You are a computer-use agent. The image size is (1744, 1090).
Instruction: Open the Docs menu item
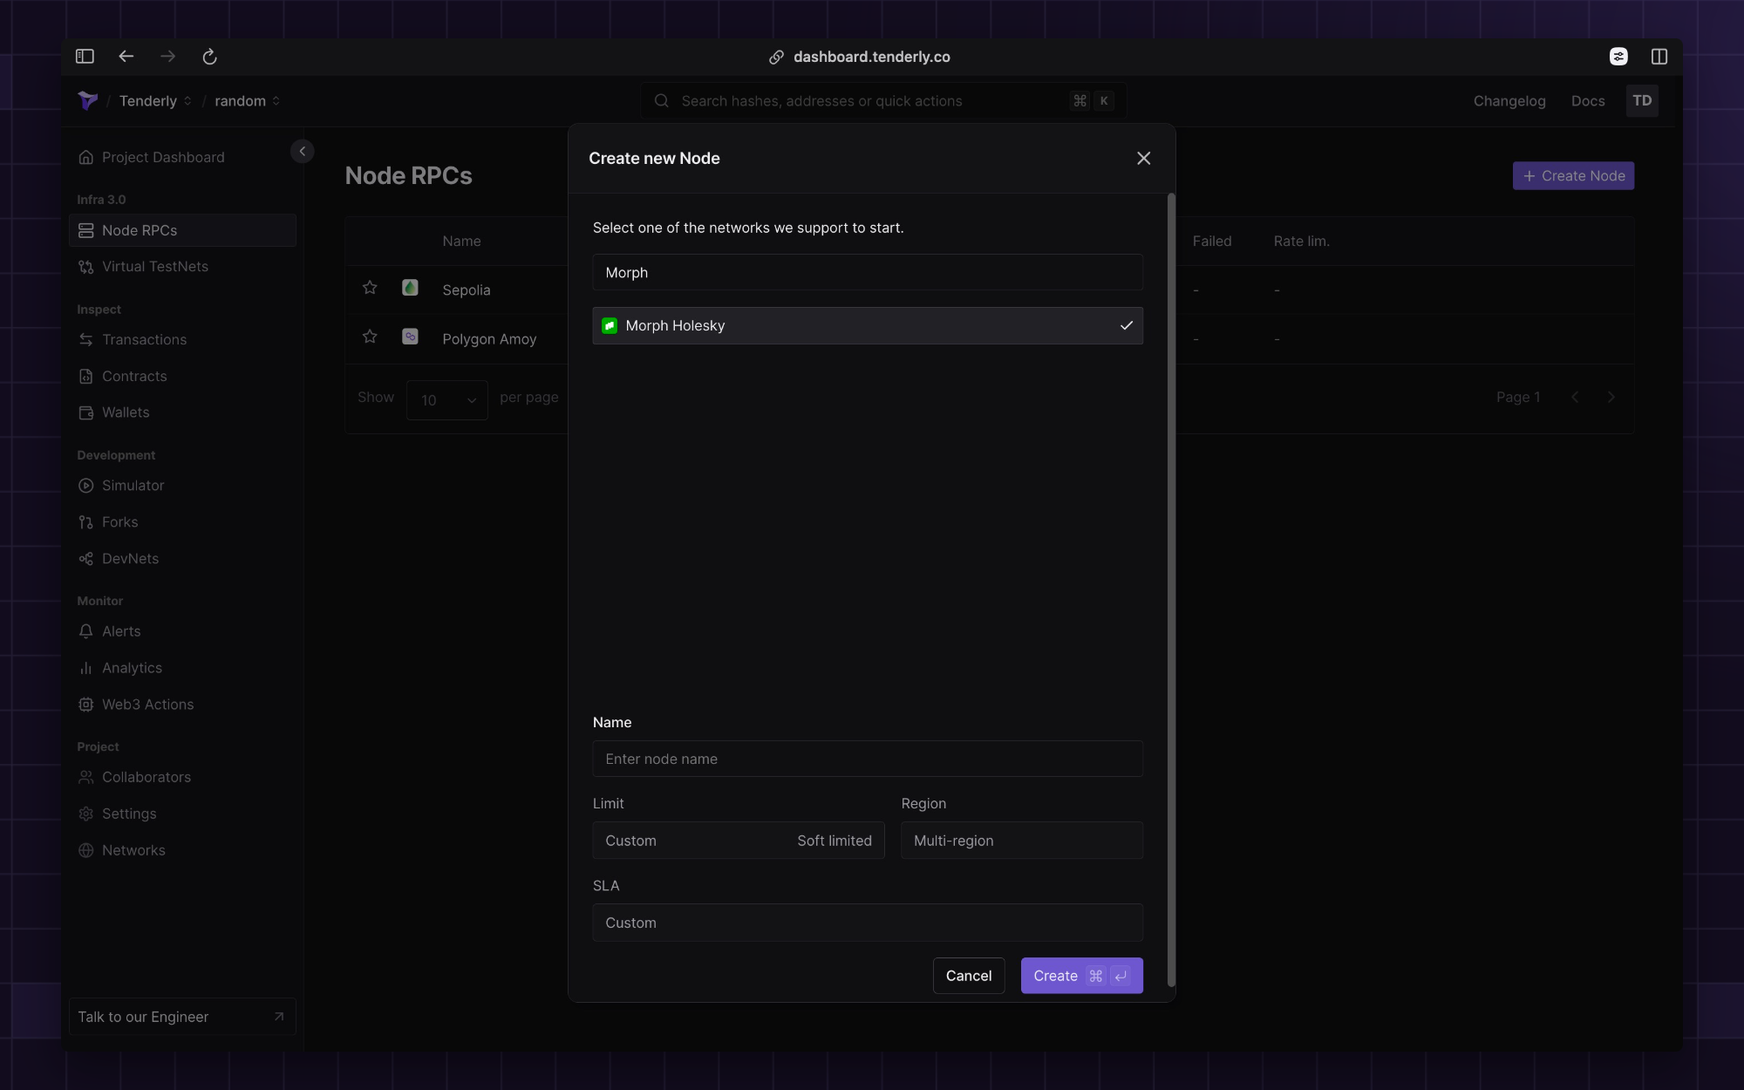[x=1588, y=100]
